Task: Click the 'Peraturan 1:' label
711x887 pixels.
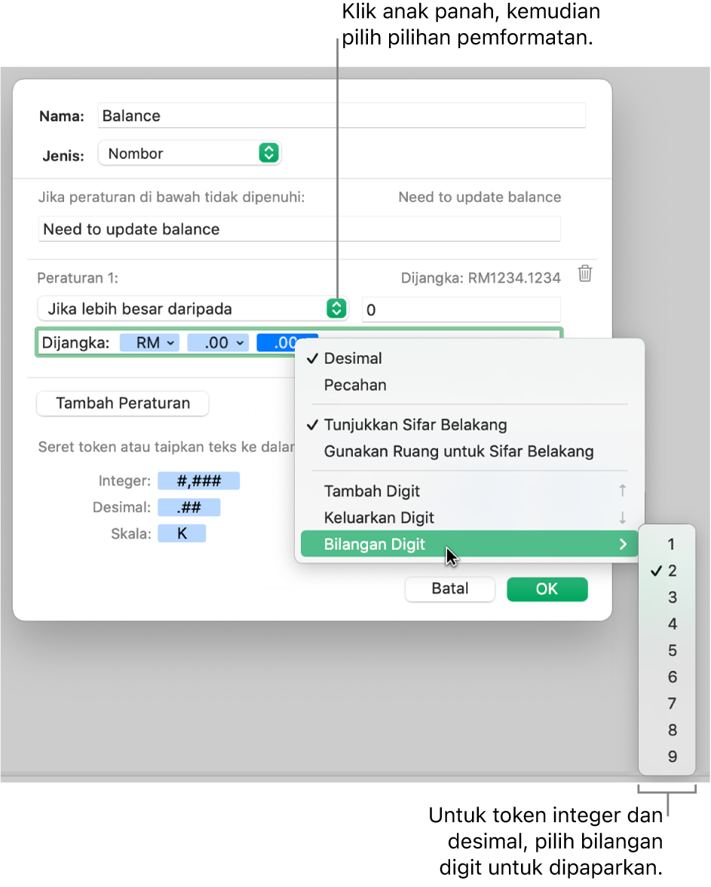Action: pos(78,278)
